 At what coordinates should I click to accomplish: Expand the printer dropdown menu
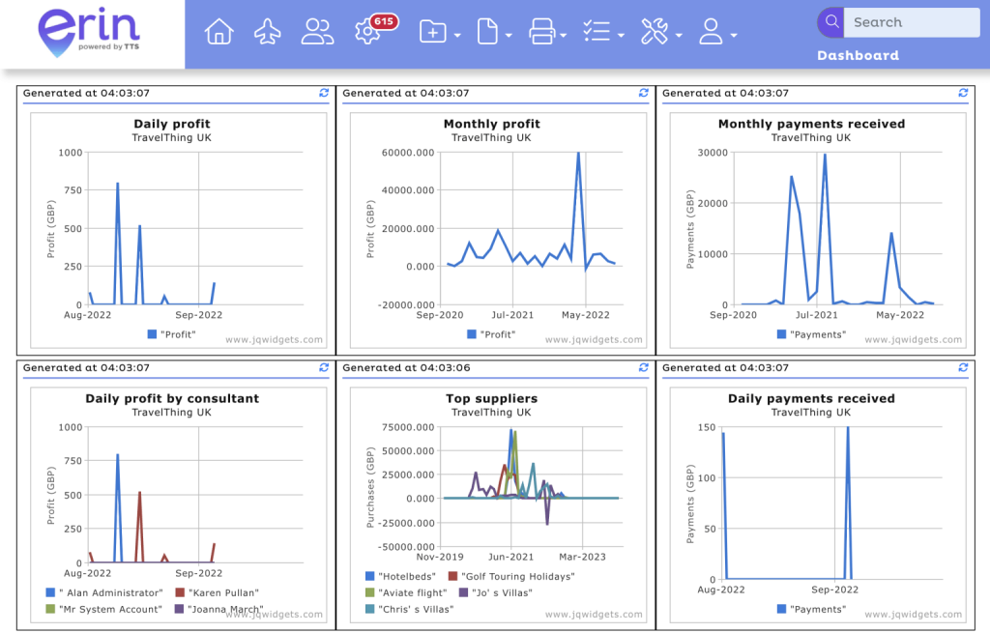click(x=547, y=33)
